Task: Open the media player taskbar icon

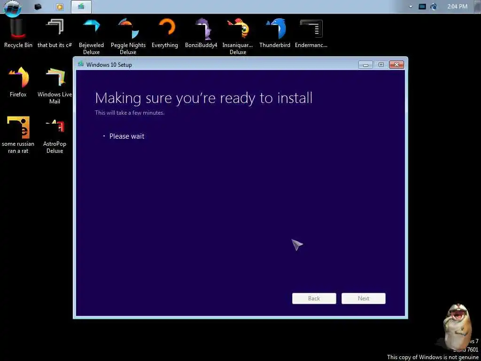Action: (x=60, y=7)
